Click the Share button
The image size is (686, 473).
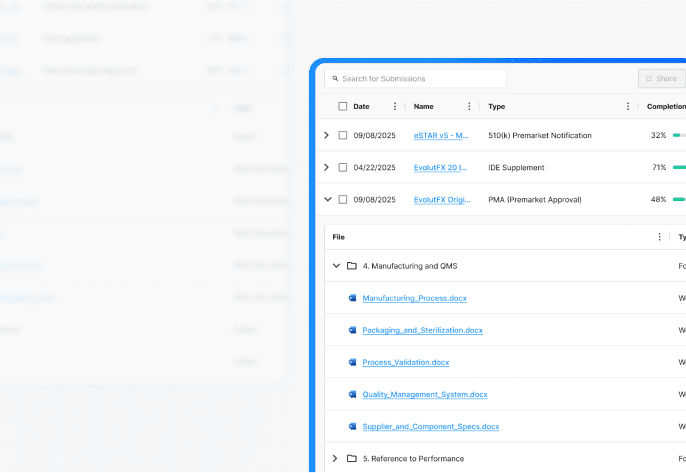661,79
